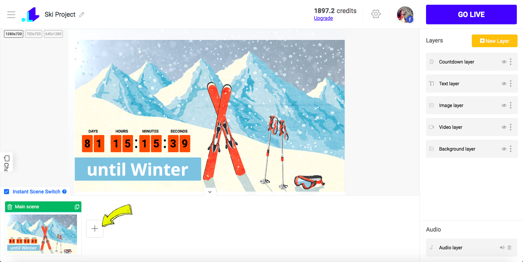Select the 640x1280 resolution tab
Image resolution: width=523 pixels, height=262 pixels.
click(x=53, y=34)
